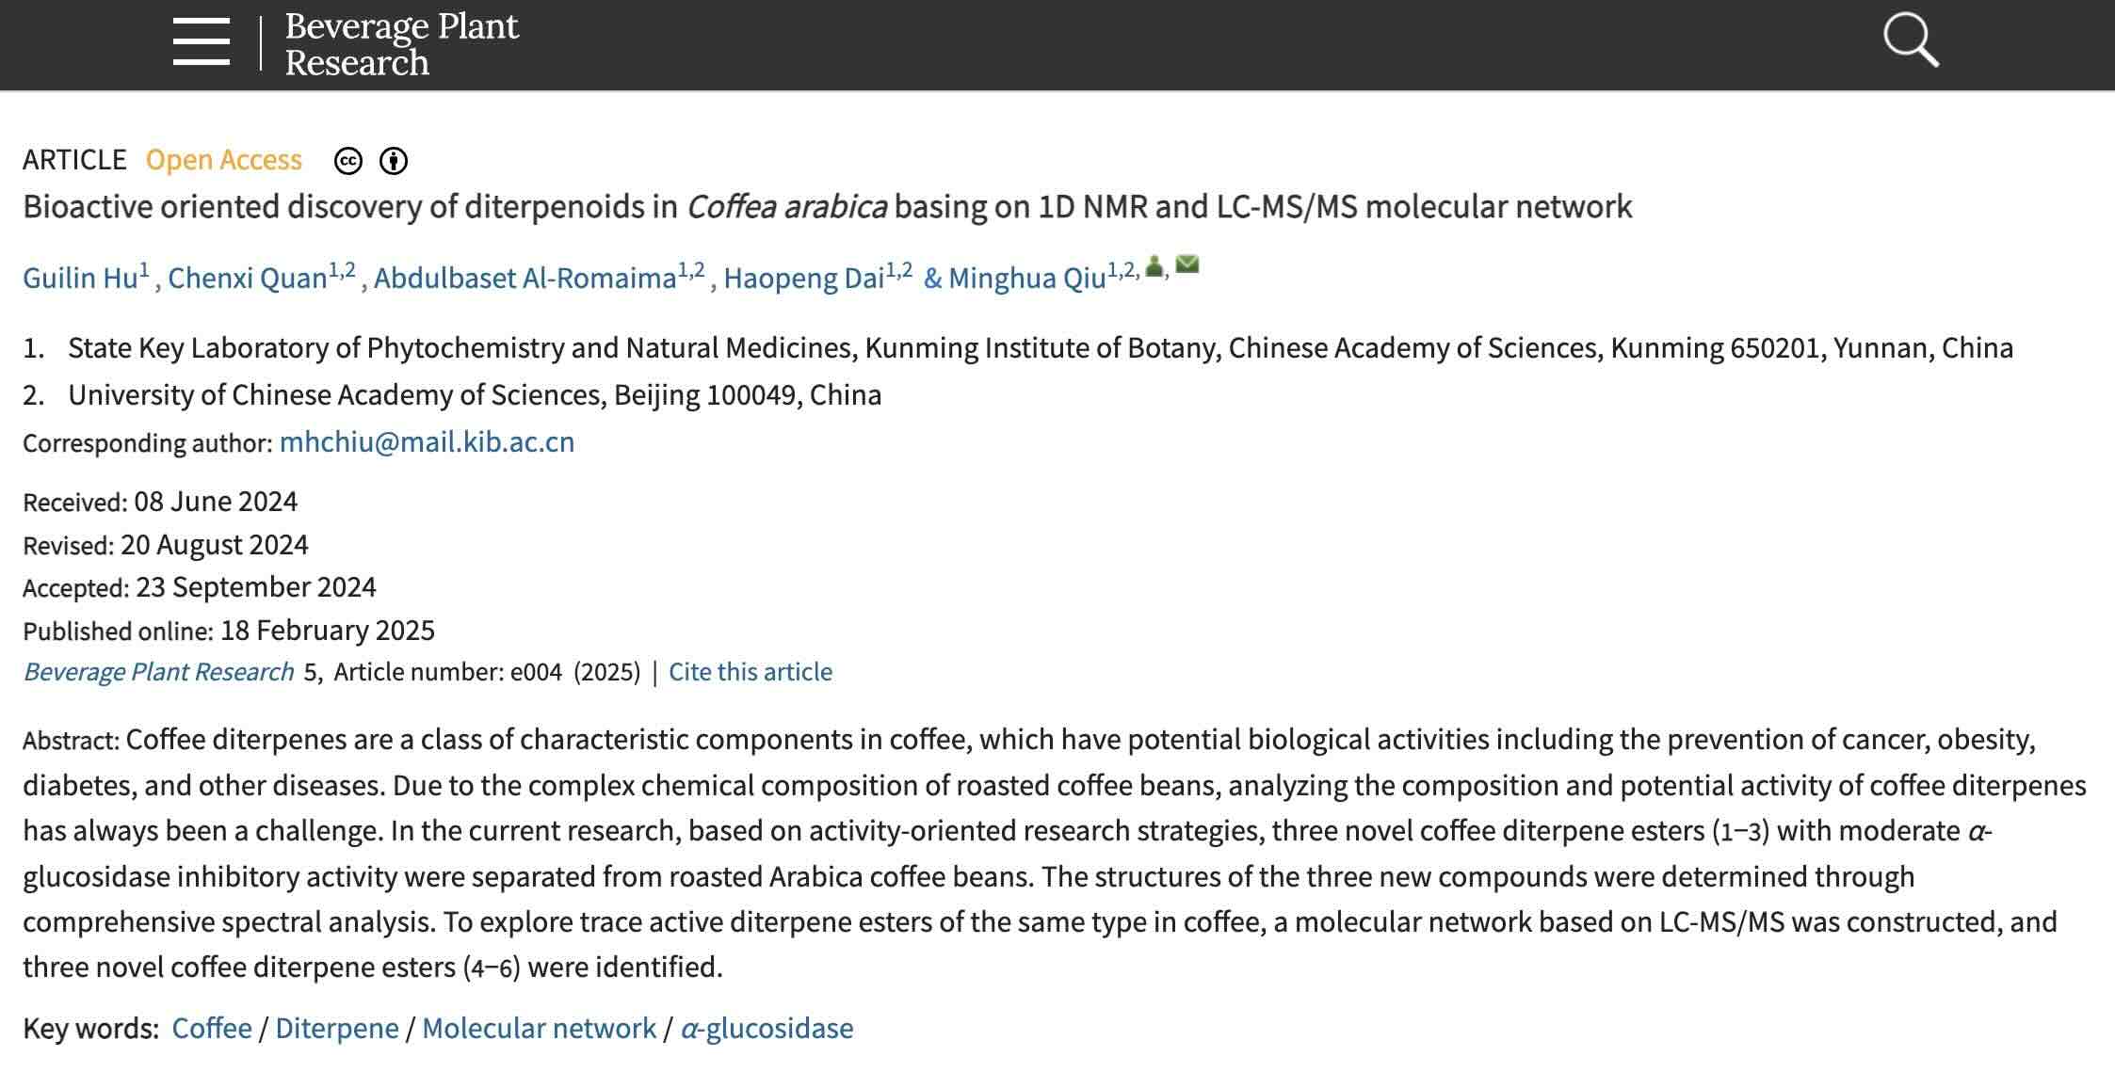
Task: Click the green envelope email icon
Action: click(1187, 264)
